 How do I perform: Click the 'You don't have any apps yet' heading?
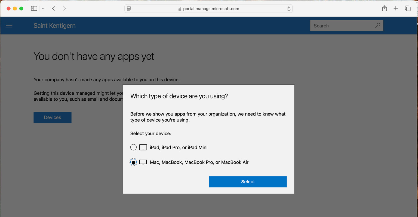click(x=94, y=56)
